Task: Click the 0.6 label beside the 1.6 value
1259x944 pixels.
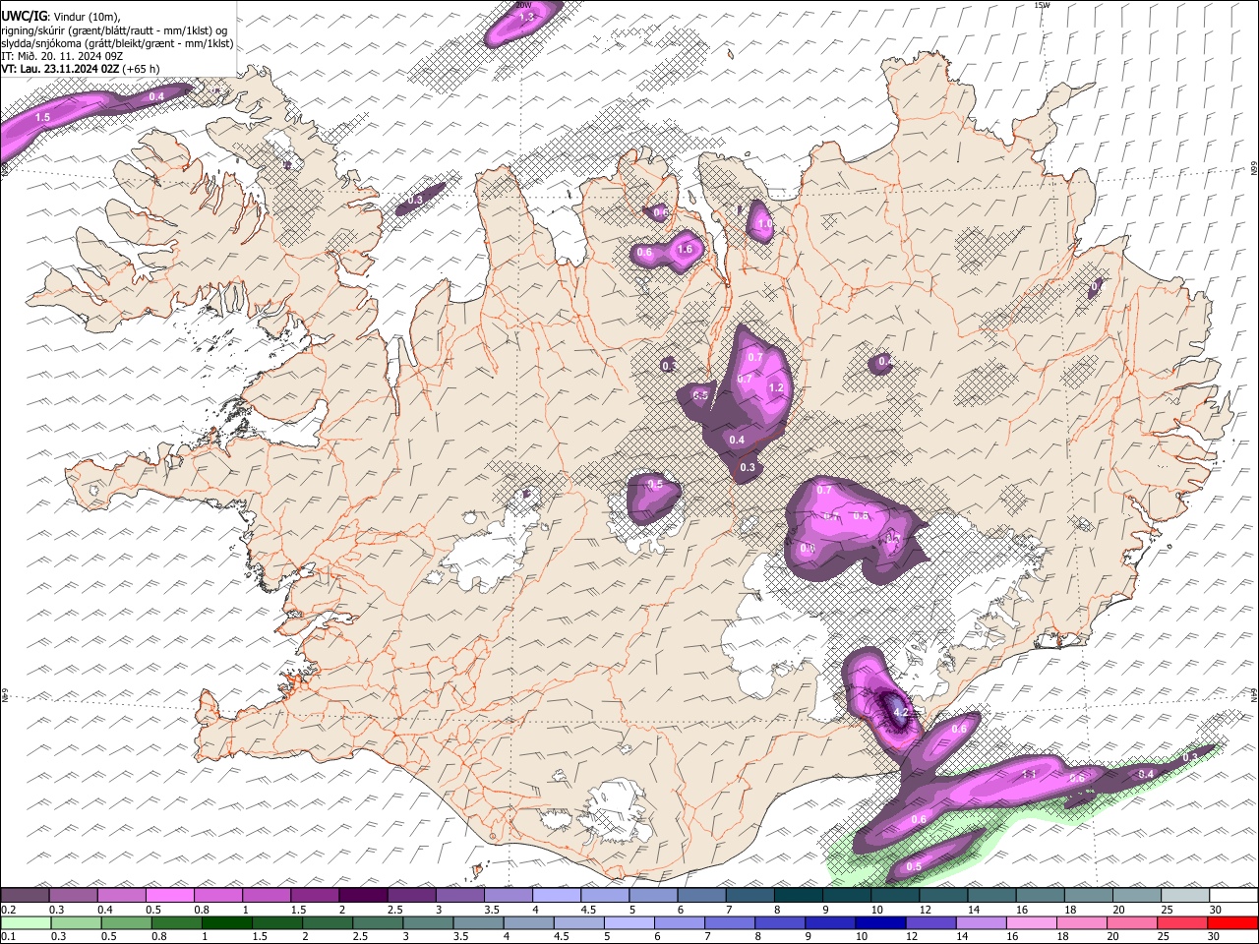Action: 644,253
